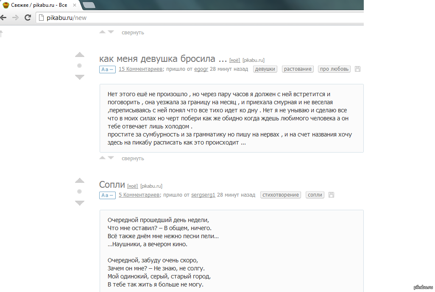Open the '15 Комментариев' link
The width and height of the screenshot is (435, 292).
141,69
